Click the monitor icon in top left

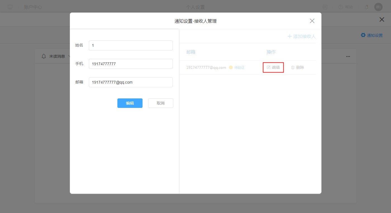point(10,7)
